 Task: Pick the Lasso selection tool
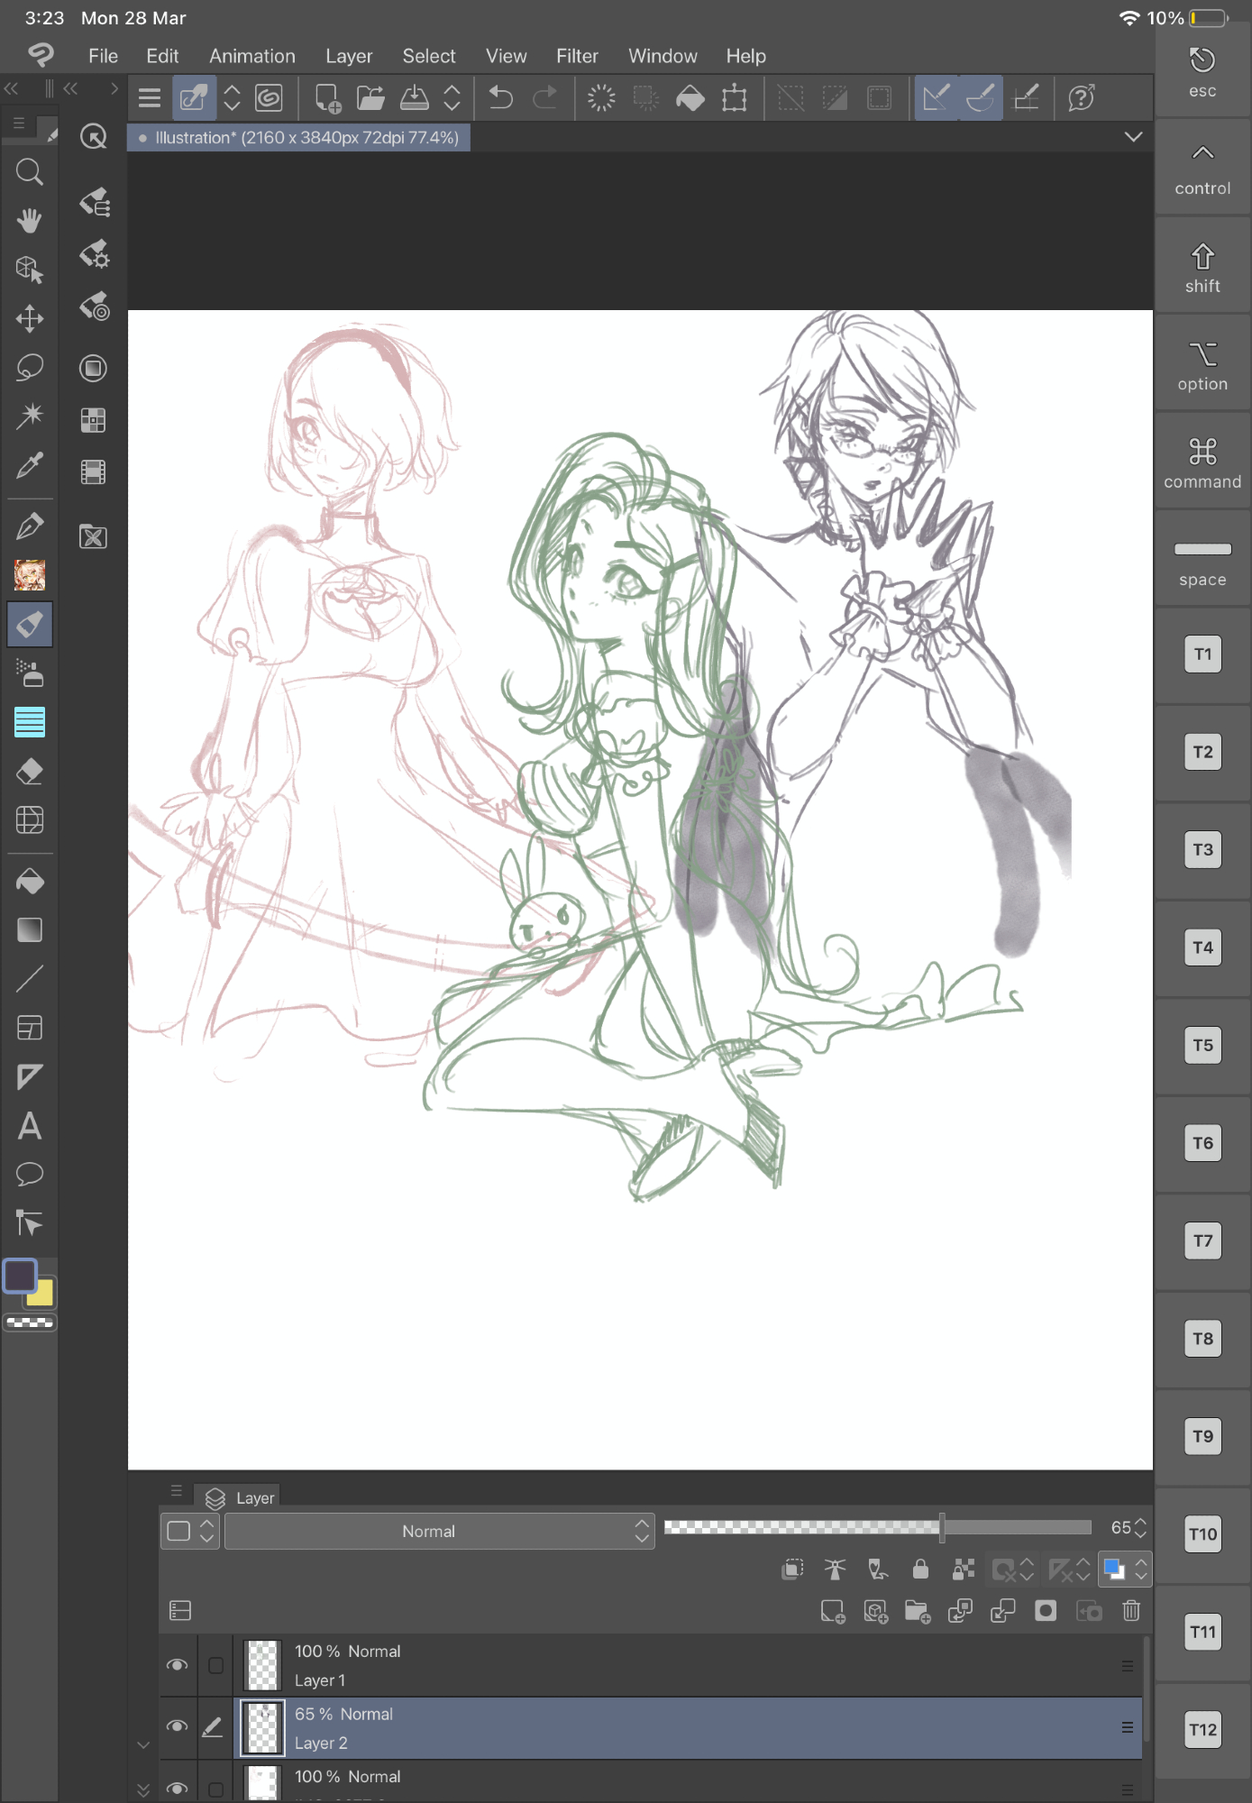pyautogui.click(x=30, y=367)
